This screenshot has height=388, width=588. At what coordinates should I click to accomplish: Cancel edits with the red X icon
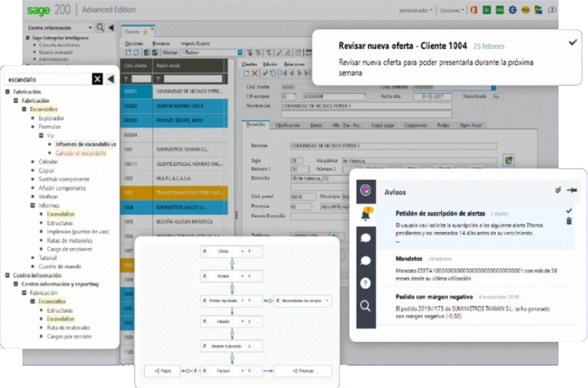pyautogui.click(x=253, y=74)
